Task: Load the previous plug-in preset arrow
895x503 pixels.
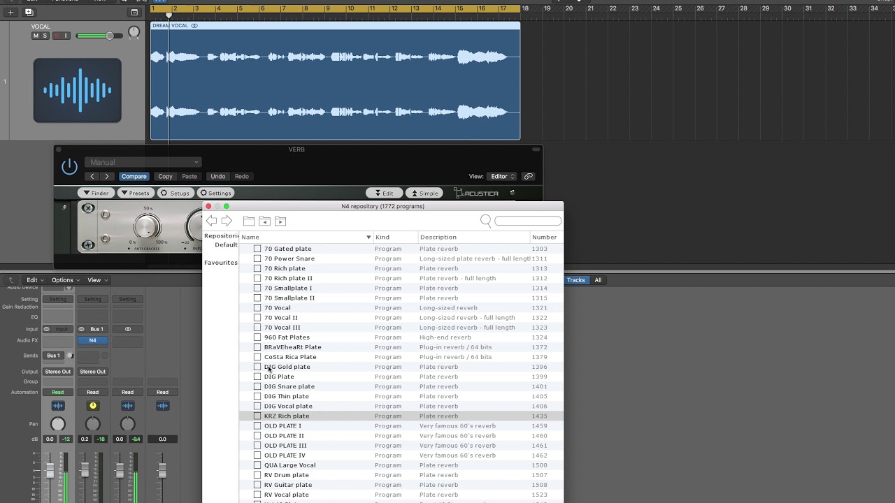Action: point(92,177)
